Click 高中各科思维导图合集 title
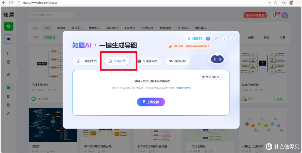This screenshot has width=302, height=153. coord(98,146)
